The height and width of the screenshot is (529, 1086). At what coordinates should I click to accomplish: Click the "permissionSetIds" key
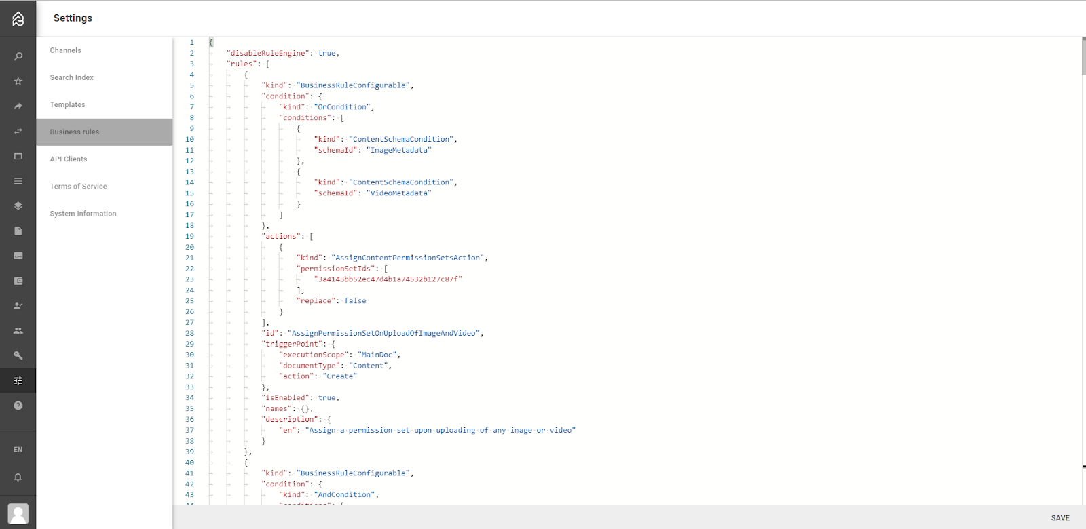click(336, 269)
